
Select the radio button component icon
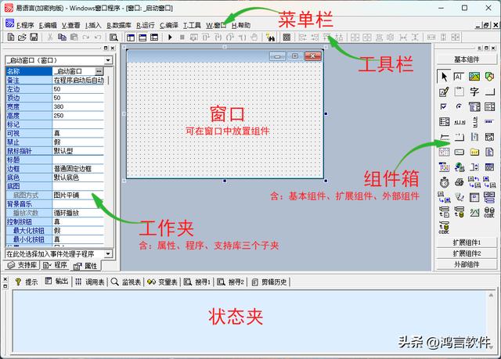coord(460,106)
